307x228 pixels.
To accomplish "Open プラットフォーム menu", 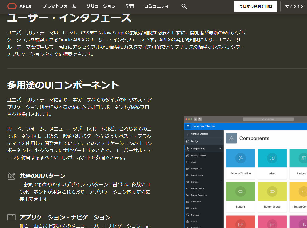I will click(x=59, y=6).
